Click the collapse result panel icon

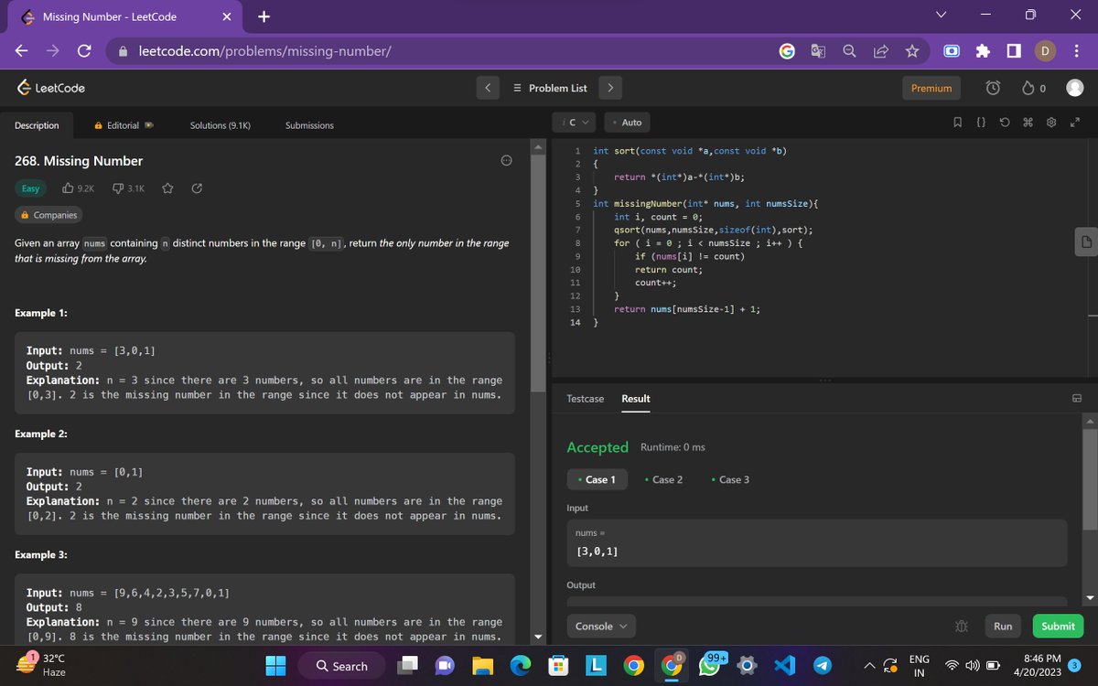pyautogui.click(x=1077, y=399)
